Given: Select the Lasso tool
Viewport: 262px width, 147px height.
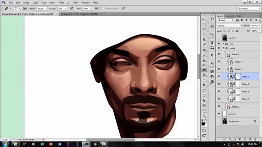Looking at the screenshot, I should [x=204, y=30].
